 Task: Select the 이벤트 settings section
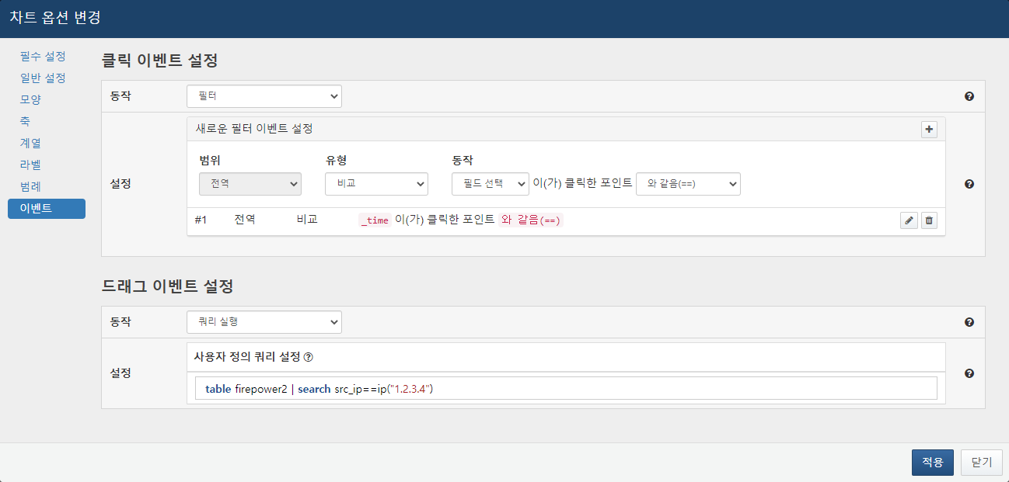47,209
